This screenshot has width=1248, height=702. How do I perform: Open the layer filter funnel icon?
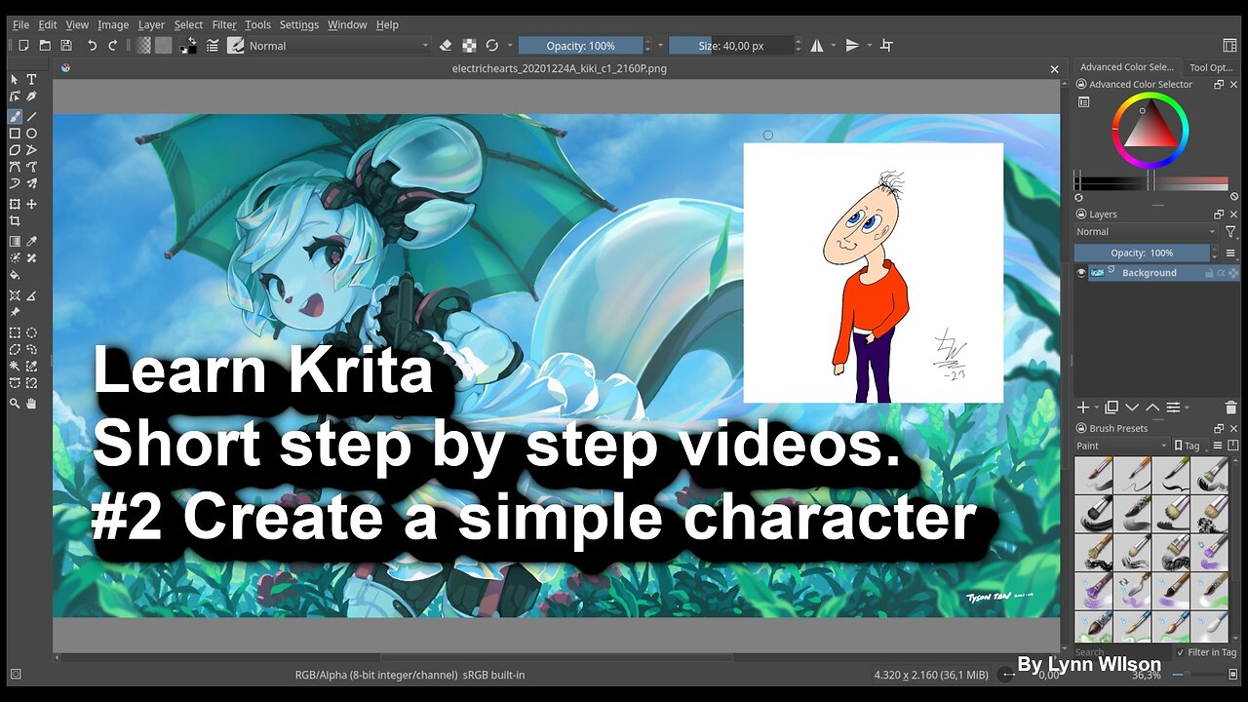pos(1230,232)
